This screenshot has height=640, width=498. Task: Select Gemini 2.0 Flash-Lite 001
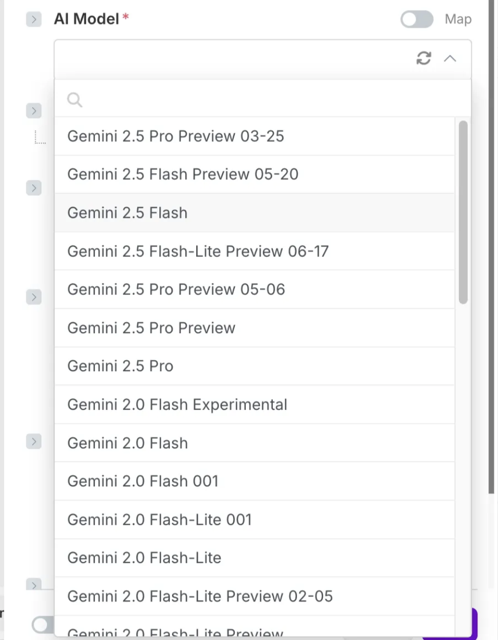[159, 520]
